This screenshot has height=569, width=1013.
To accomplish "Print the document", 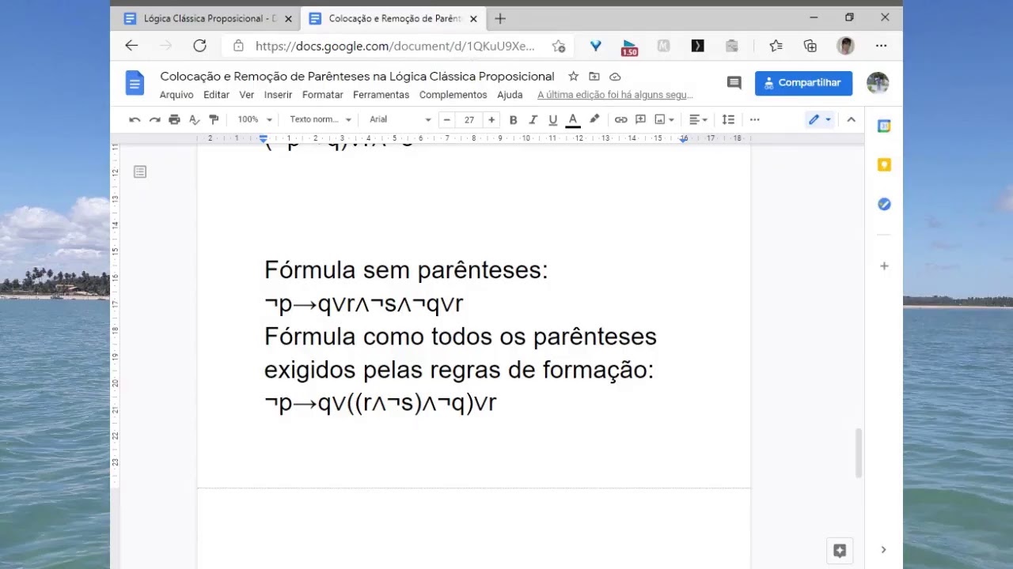I will coord(174,119).
